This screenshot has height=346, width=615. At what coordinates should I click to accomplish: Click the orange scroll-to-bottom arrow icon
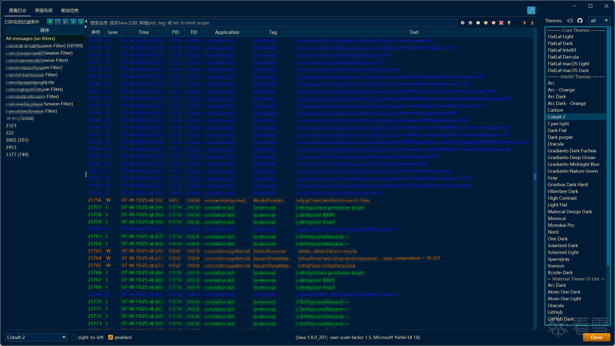pos(532,23)
